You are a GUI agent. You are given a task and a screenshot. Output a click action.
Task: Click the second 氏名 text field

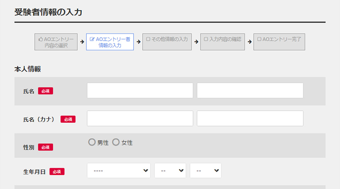pyautogui.click(x=250, y=91)
